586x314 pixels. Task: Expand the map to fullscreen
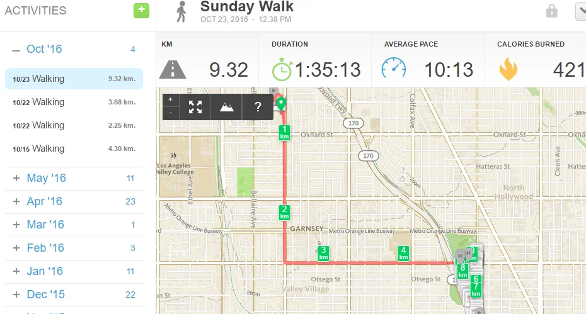[195, 106]
